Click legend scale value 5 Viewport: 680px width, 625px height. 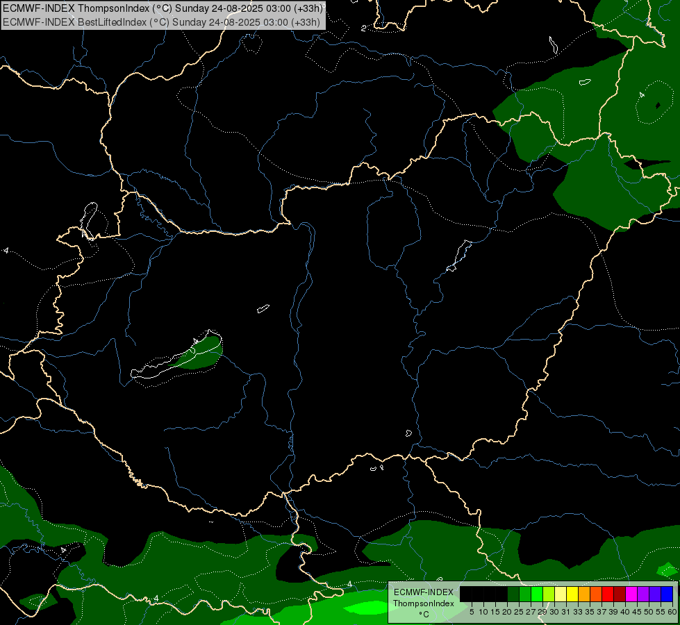[472, 612]
